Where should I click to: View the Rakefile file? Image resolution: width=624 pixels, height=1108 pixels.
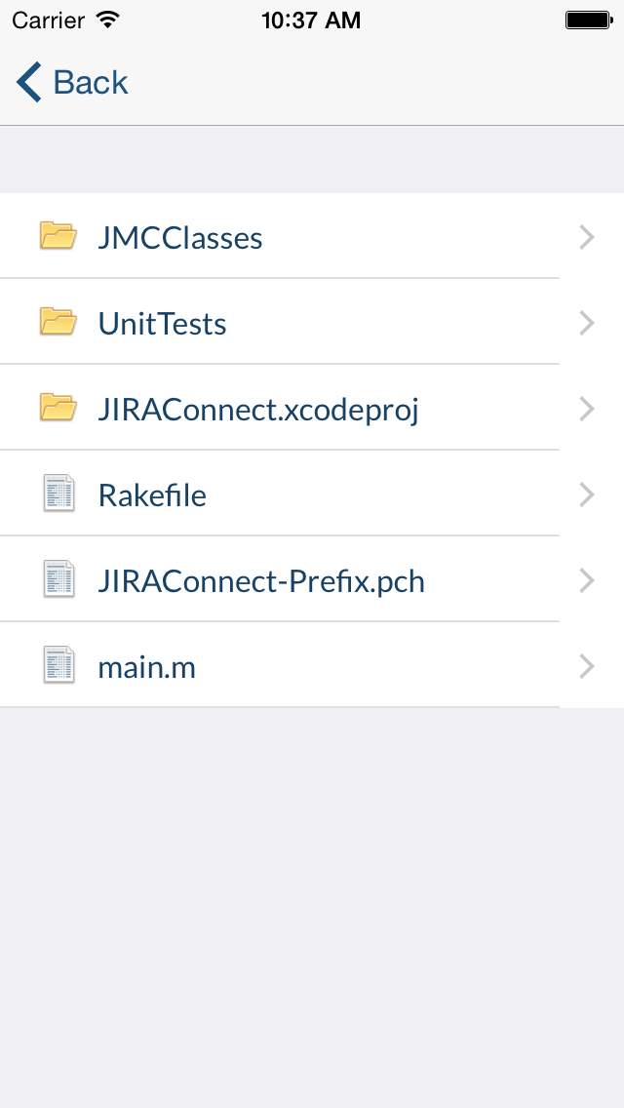(312, 494)
